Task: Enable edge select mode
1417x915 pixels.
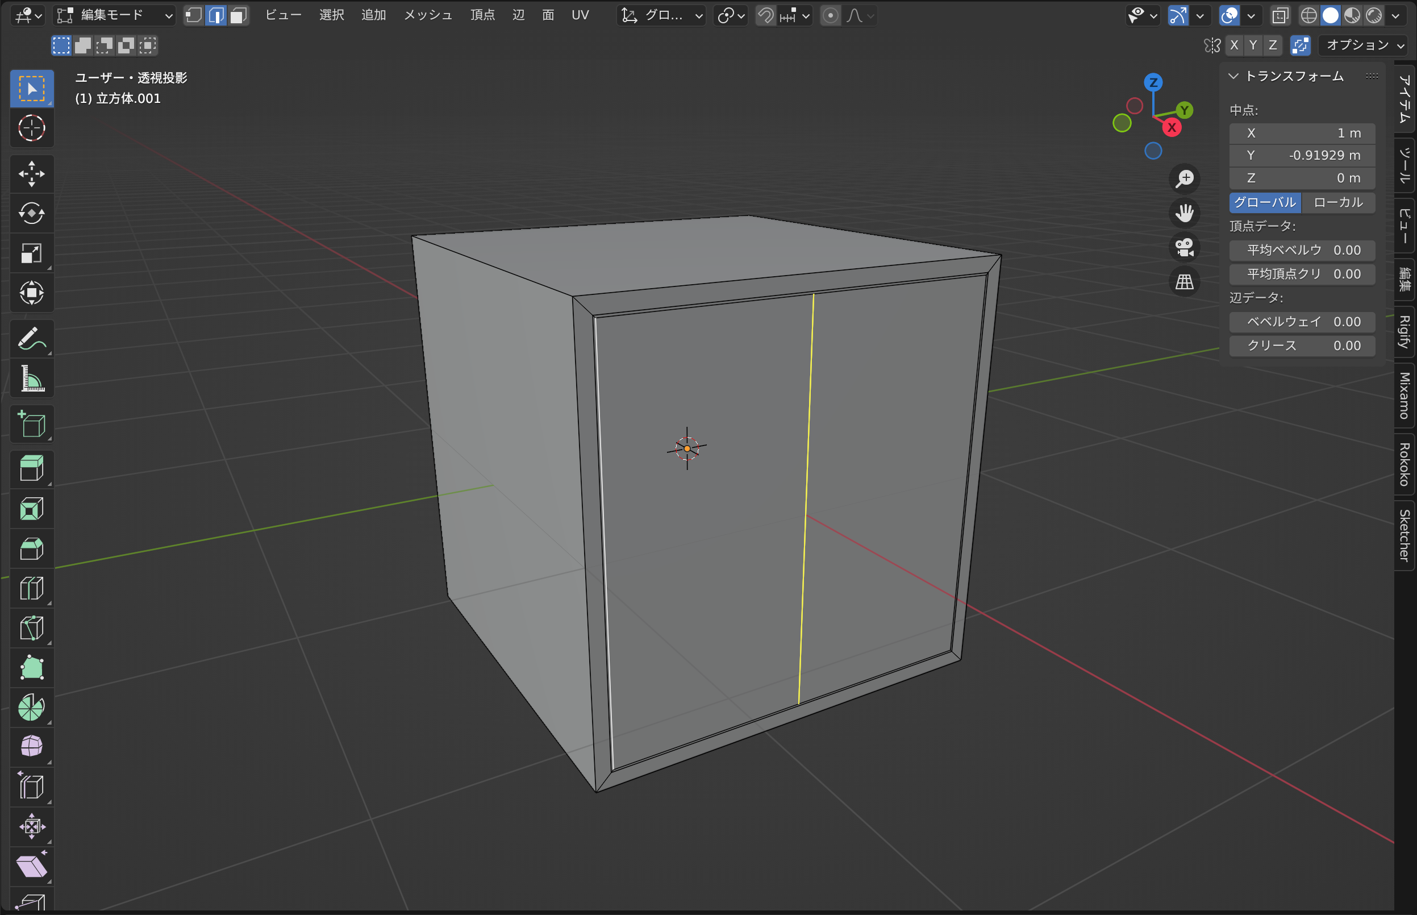Action: click(216, 15)
